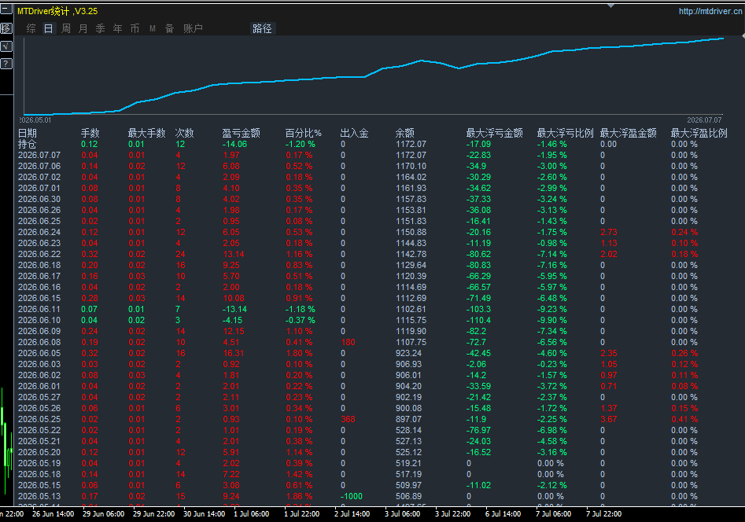
Task: Click the -110.4 max floating loss cell
Action: coord(478,320)
